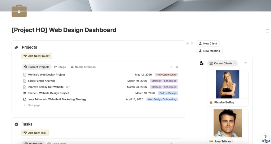Click the Projects section heading

[29, 47]
